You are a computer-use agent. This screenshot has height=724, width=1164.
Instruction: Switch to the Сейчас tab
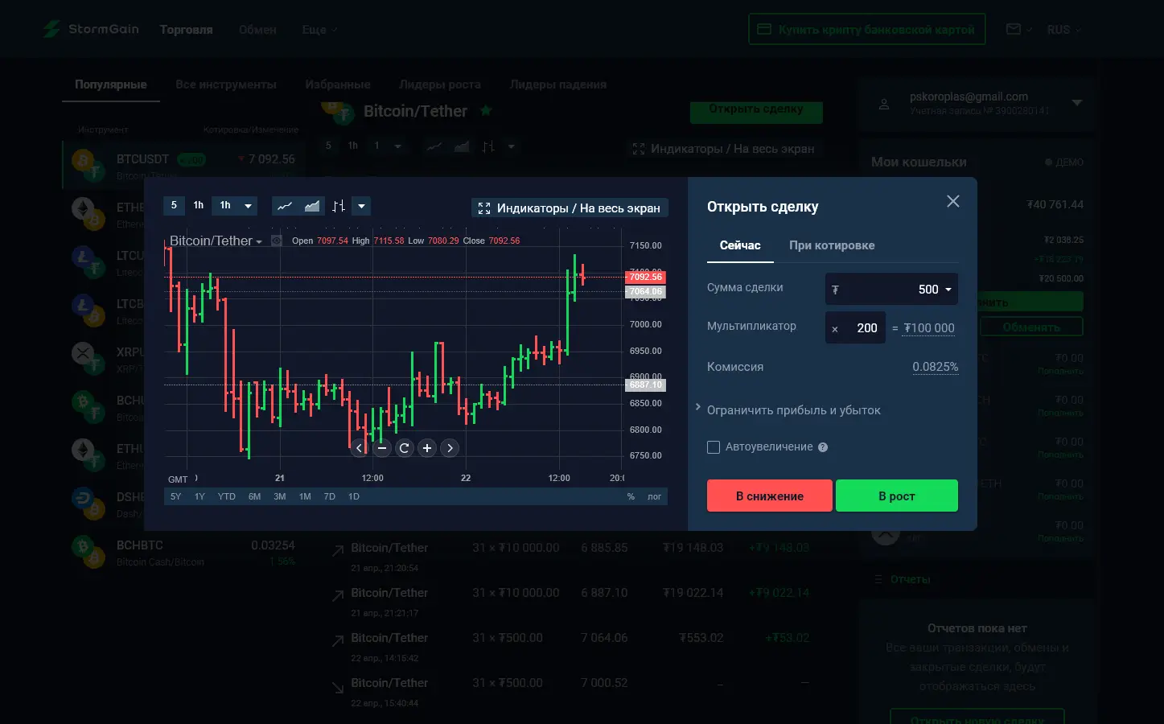pos(740,245)
